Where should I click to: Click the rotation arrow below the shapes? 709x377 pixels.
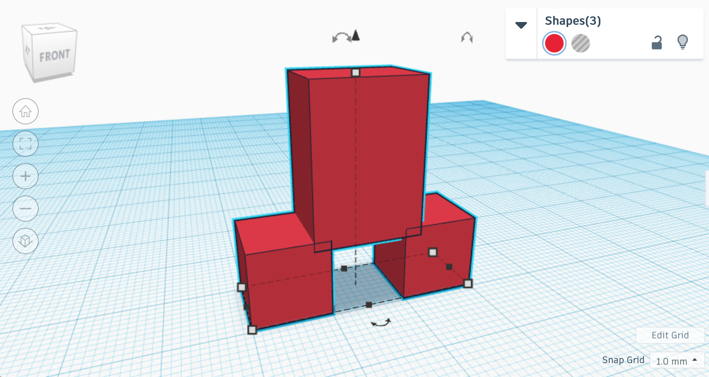(381, 323)
